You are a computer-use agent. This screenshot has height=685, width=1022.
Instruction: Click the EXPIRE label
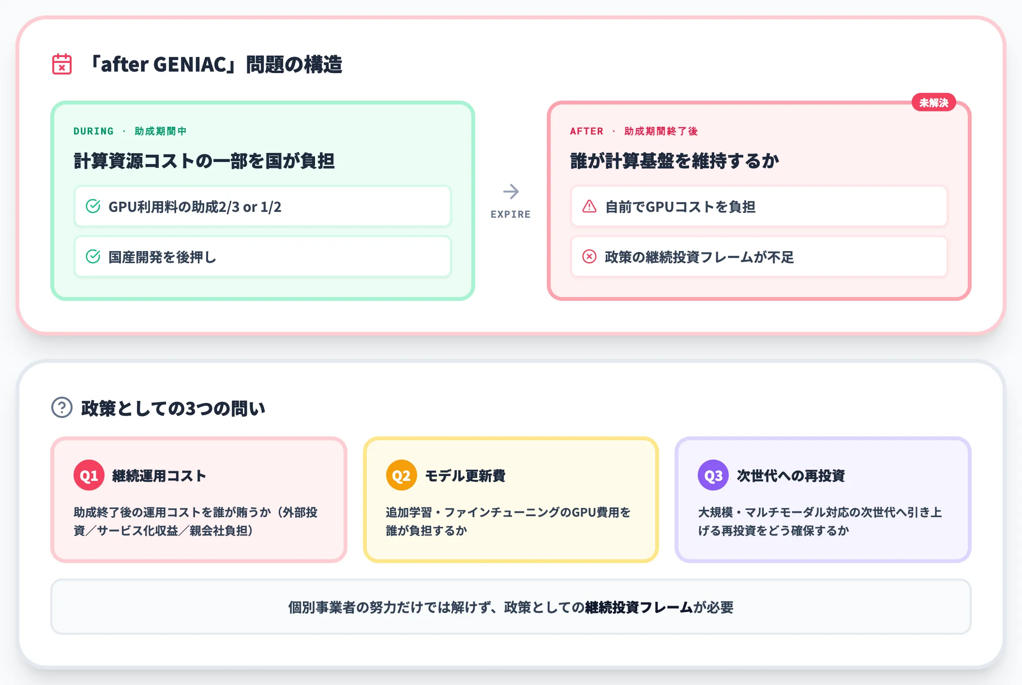tap(511, 214)
